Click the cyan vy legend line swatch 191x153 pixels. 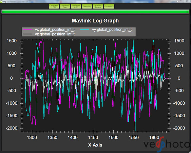tap(84, 30)
